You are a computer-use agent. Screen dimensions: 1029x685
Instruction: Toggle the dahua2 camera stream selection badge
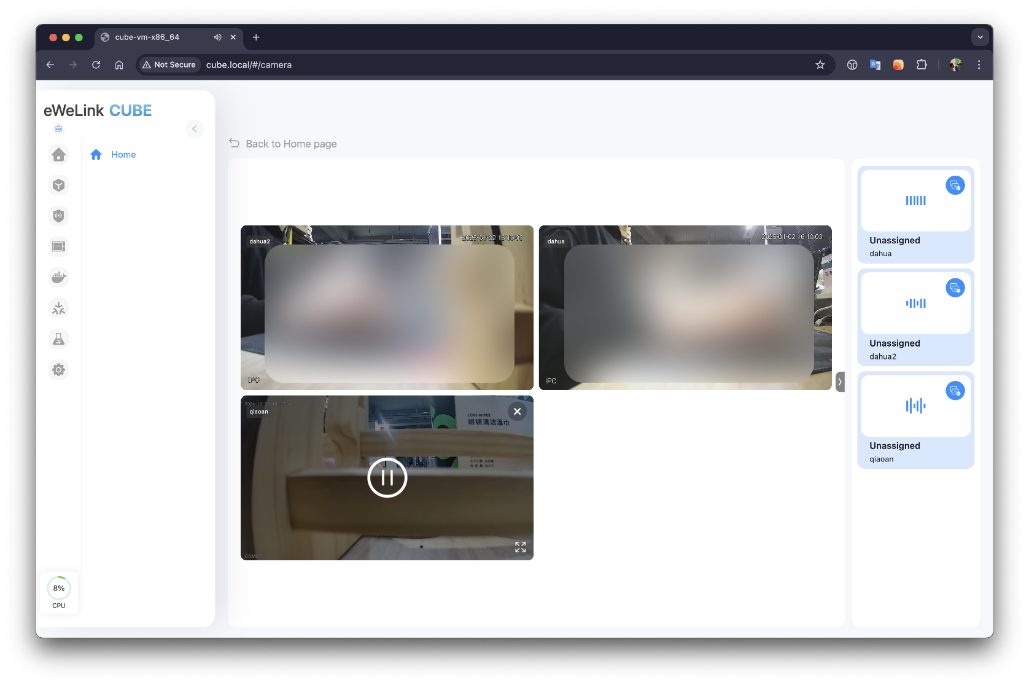click(955, 288)
